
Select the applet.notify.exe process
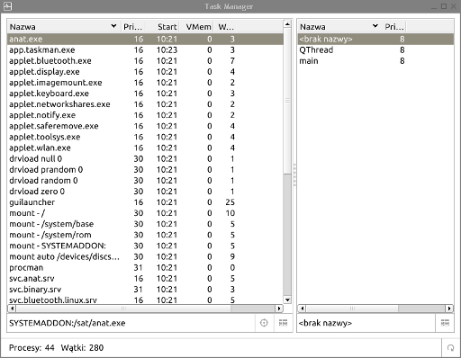(x=145, y=115)
